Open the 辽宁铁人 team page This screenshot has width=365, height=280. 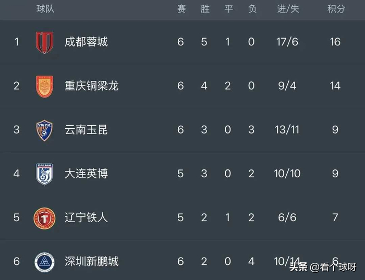pyautogui.click(x=86, y=217)
